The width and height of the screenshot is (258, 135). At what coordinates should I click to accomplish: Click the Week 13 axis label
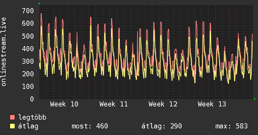pos(212,104)
